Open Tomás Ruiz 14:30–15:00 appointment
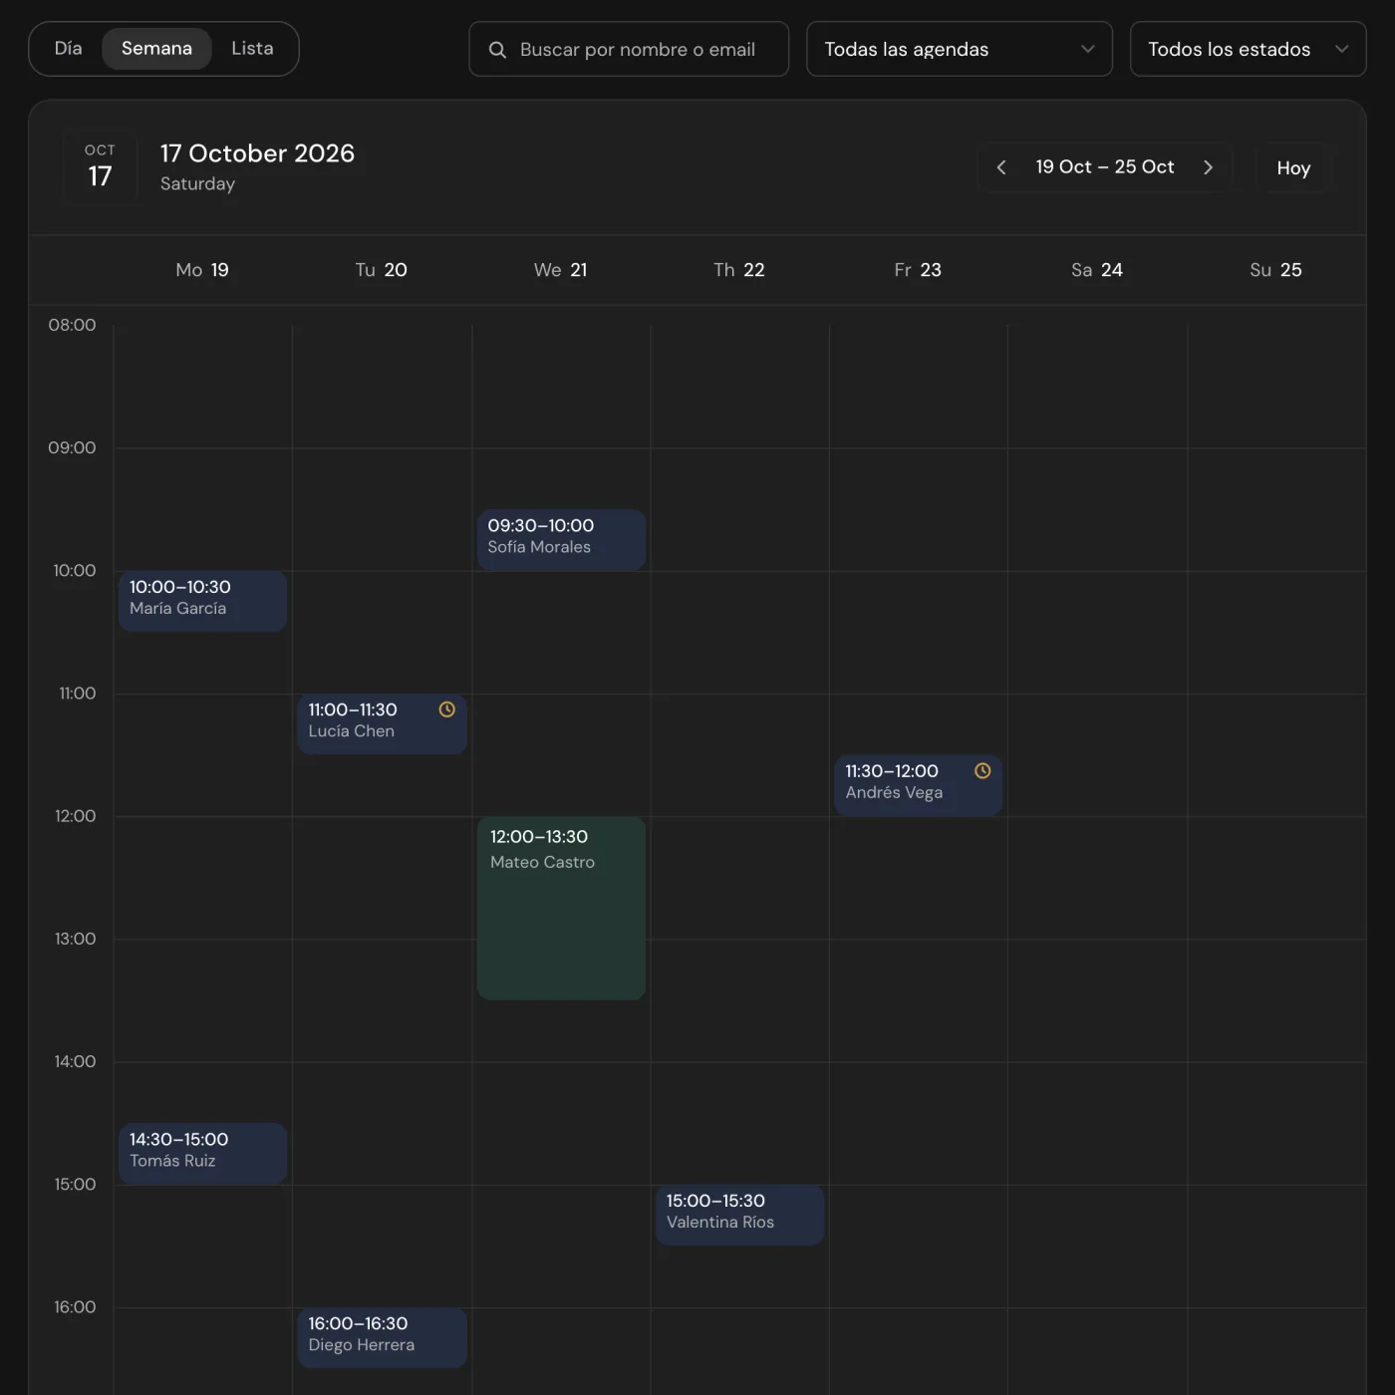 coord(202,1153)
